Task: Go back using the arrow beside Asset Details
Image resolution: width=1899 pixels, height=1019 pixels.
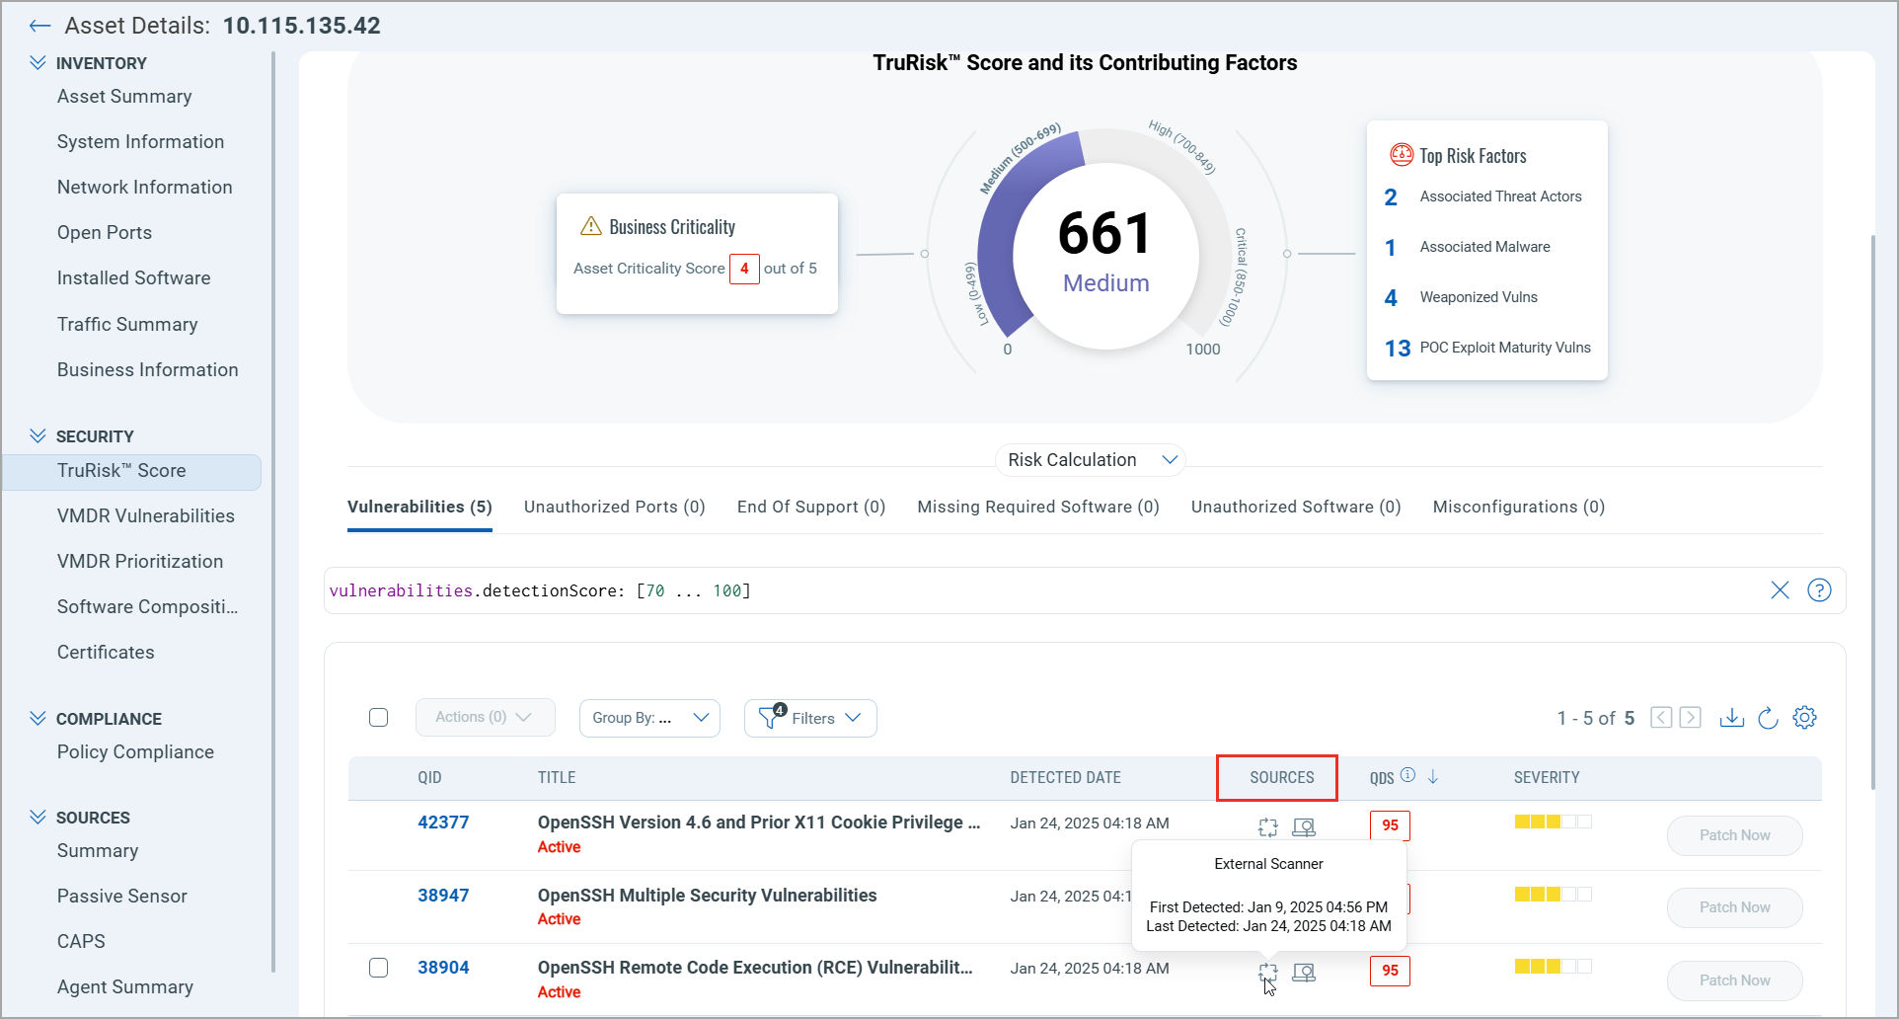Action: tap(39, 26)
